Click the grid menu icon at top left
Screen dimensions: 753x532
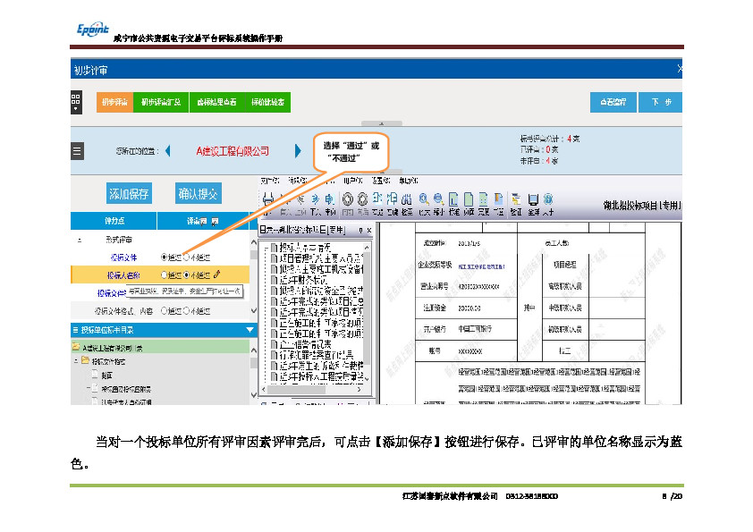click(x=75, y=102)
